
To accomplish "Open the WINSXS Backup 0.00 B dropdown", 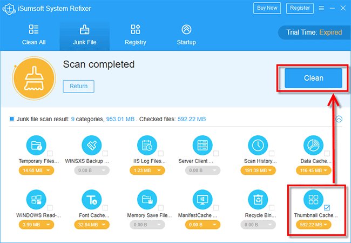I will coord(92,170).
